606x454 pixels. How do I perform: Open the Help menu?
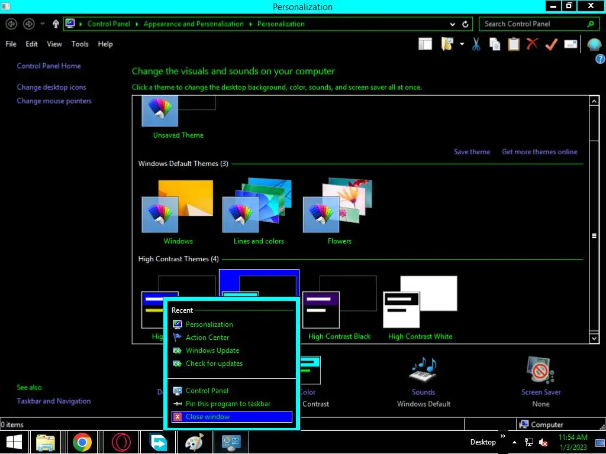[105, 44]
